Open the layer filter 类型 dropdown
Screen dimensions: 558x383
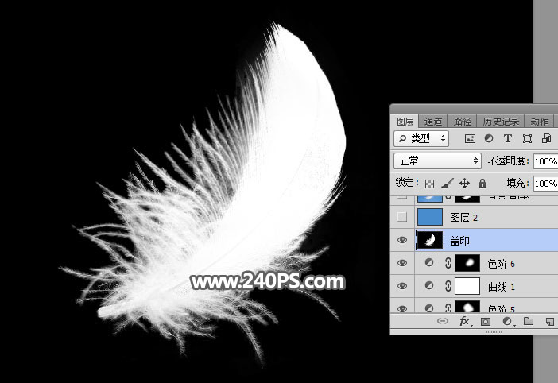click(421, 138)
